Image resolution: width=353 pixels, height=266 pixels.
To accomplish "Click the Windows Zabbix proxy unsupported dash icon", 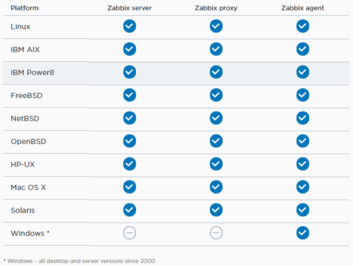I will click(216, 233).
